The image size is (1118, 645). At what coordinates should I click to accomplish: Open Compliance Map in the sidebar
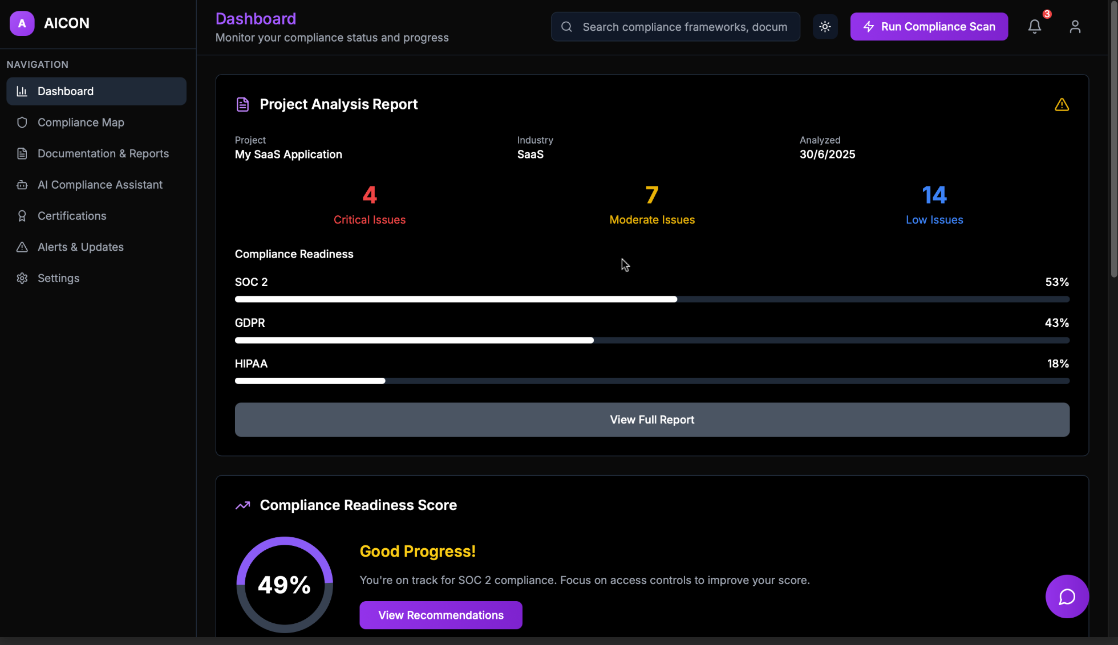pos(80,123)
